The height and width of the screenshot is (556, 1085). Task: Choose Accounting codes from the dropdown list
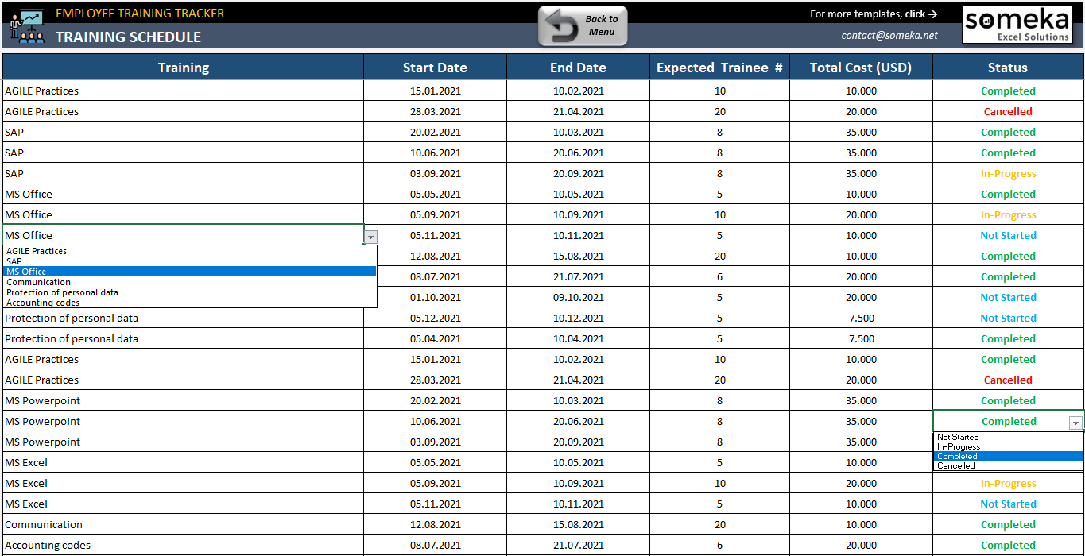coord(189,303)
